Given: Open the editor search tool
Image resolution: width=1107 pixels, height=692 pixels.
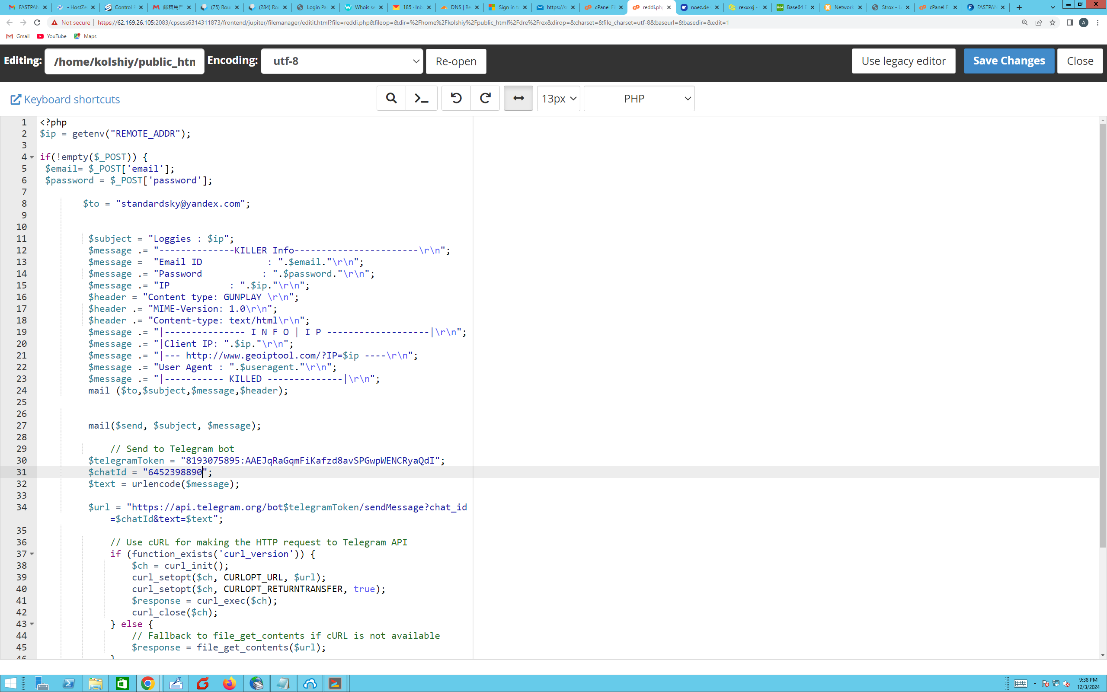Looking at the screenshot, I should point(391,98).
